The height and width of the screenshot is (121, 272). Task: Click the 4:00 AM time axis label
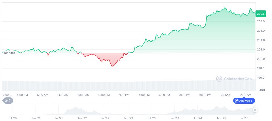tap(22, 95)
